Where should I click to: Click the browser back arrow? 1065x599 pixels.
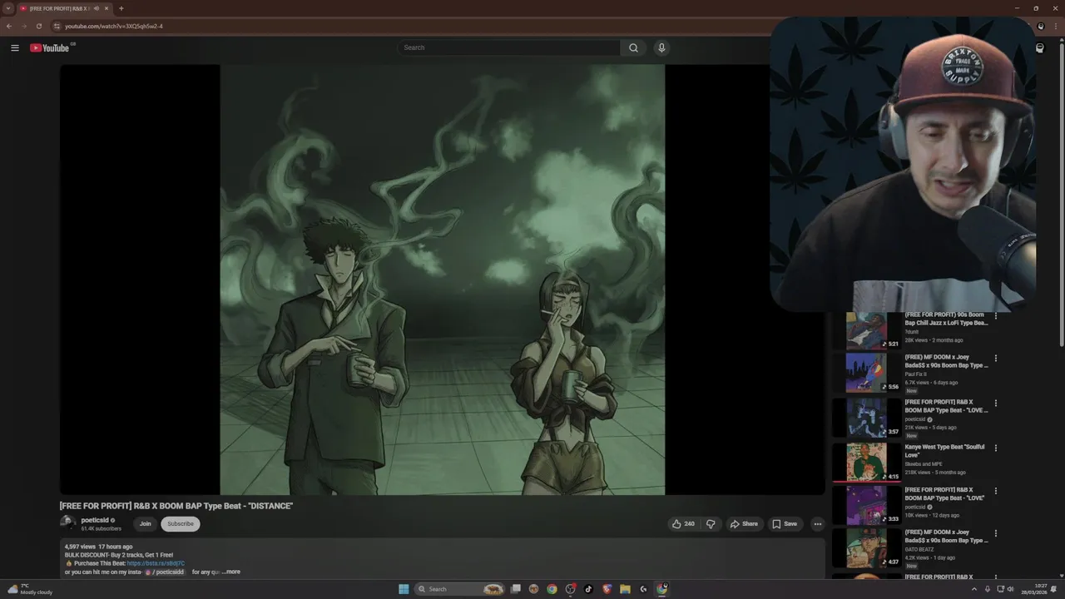tap(9, 26)
